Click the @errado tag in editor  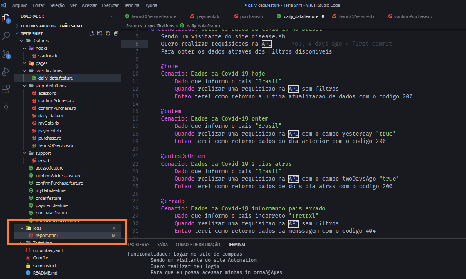173,201
